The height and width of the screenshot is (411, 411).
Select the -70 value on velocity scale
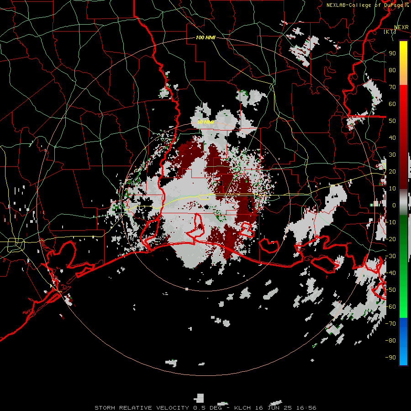390,324
